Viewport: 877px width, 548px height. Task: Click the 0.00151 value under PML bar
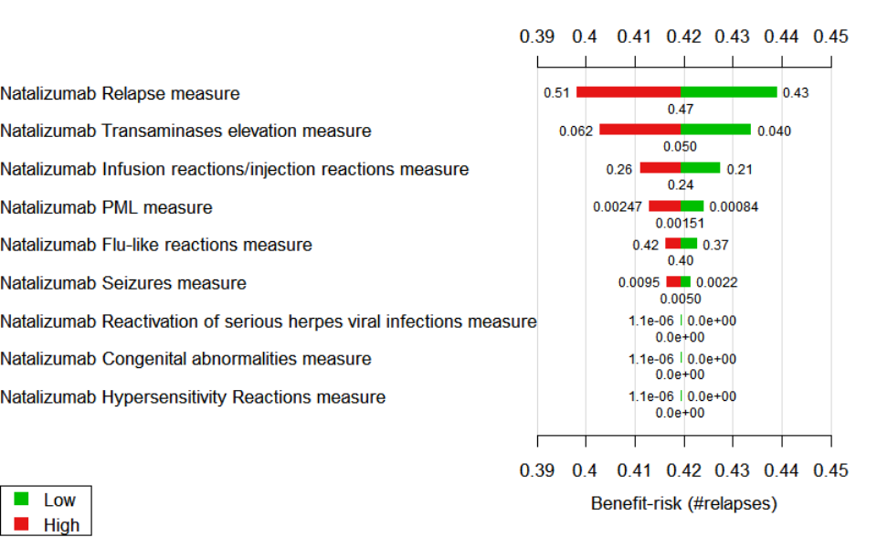[680, 223]
